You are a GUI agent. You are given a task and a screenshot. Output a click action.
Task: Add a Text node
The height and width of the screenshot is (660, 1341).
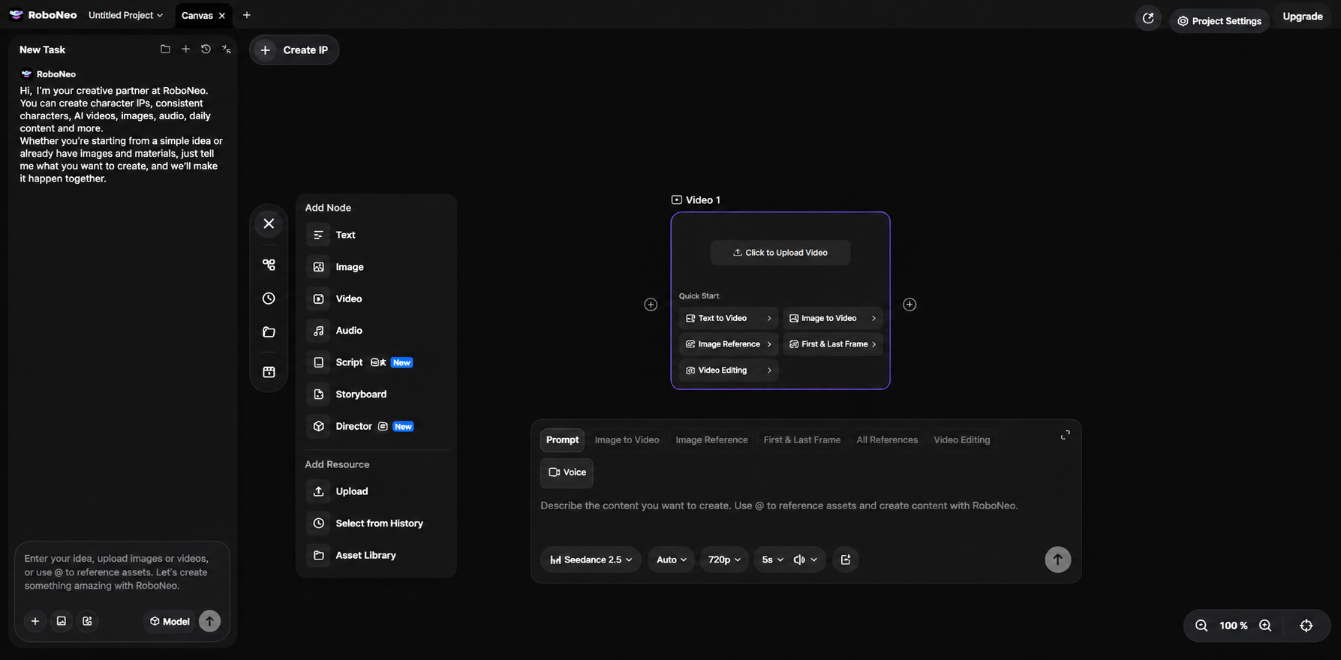tap(376, 235)
